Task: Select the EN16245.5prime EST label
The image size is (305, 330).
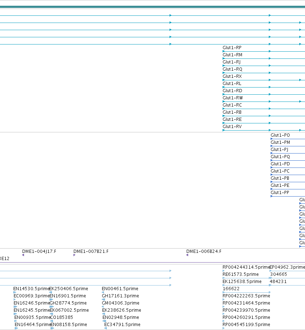Action: [x=32, y=310]
